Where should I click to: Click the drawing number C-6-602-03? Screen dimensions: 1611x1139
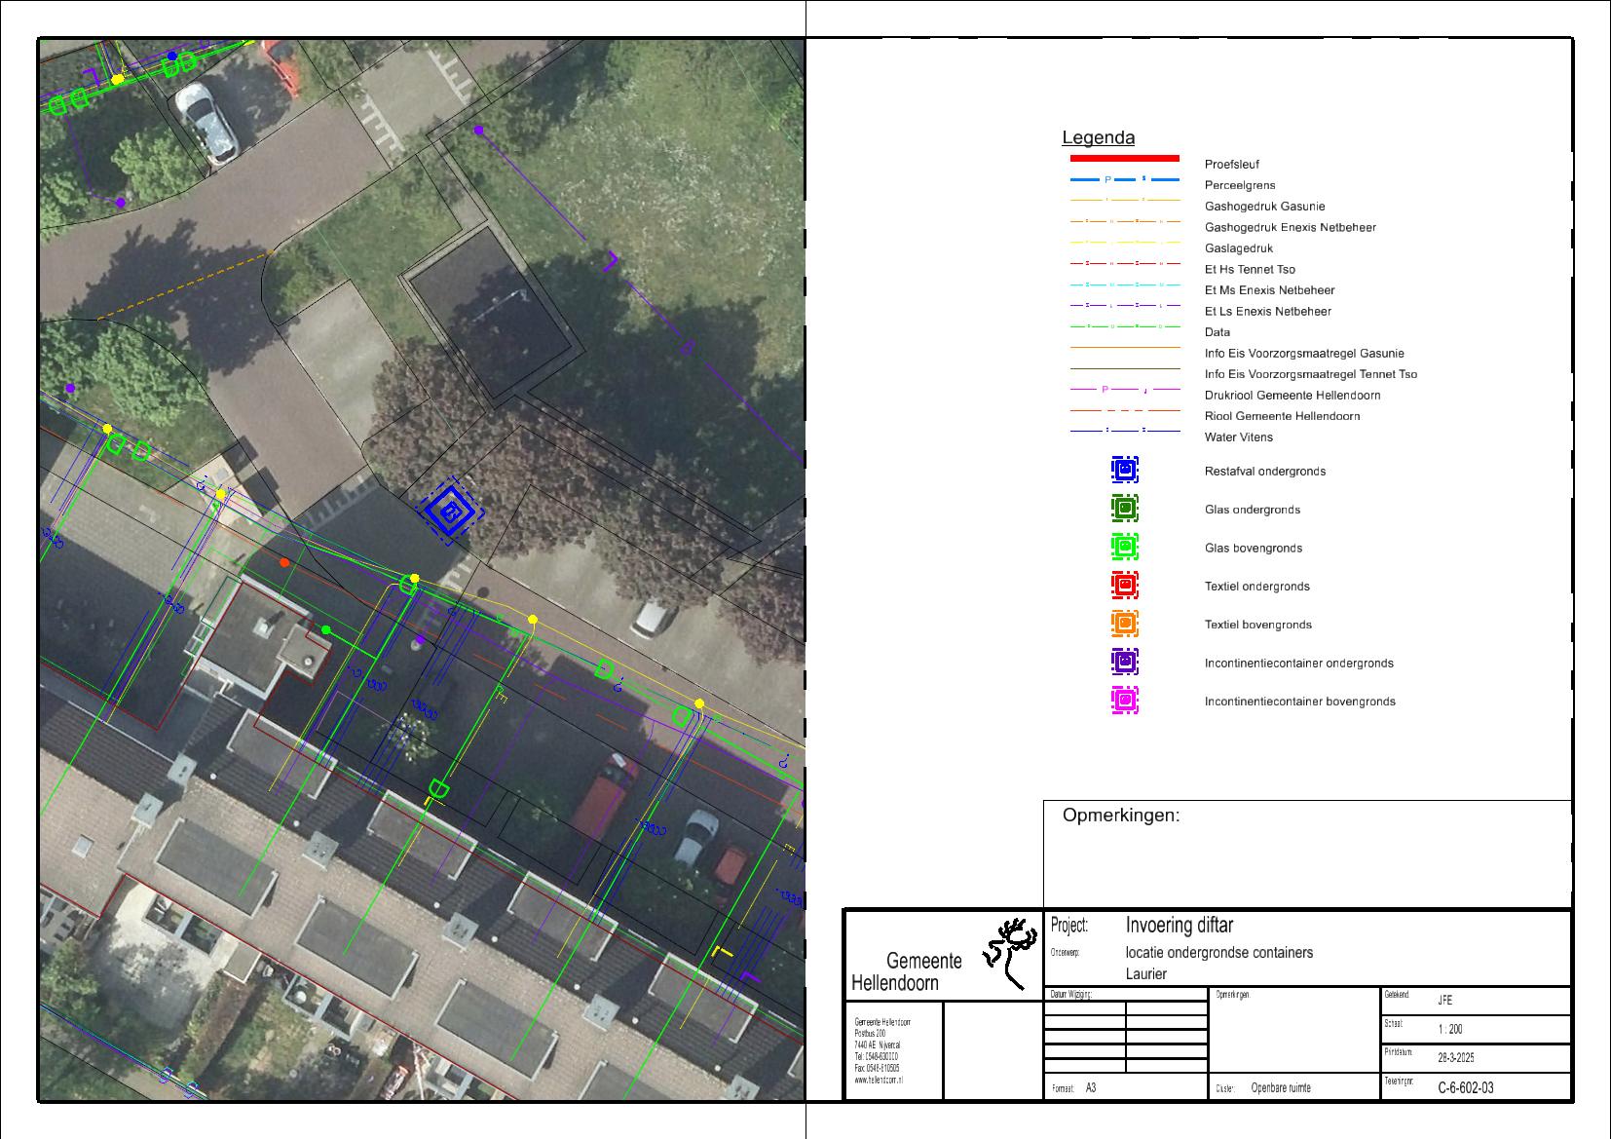[x=1465, y=1087]
